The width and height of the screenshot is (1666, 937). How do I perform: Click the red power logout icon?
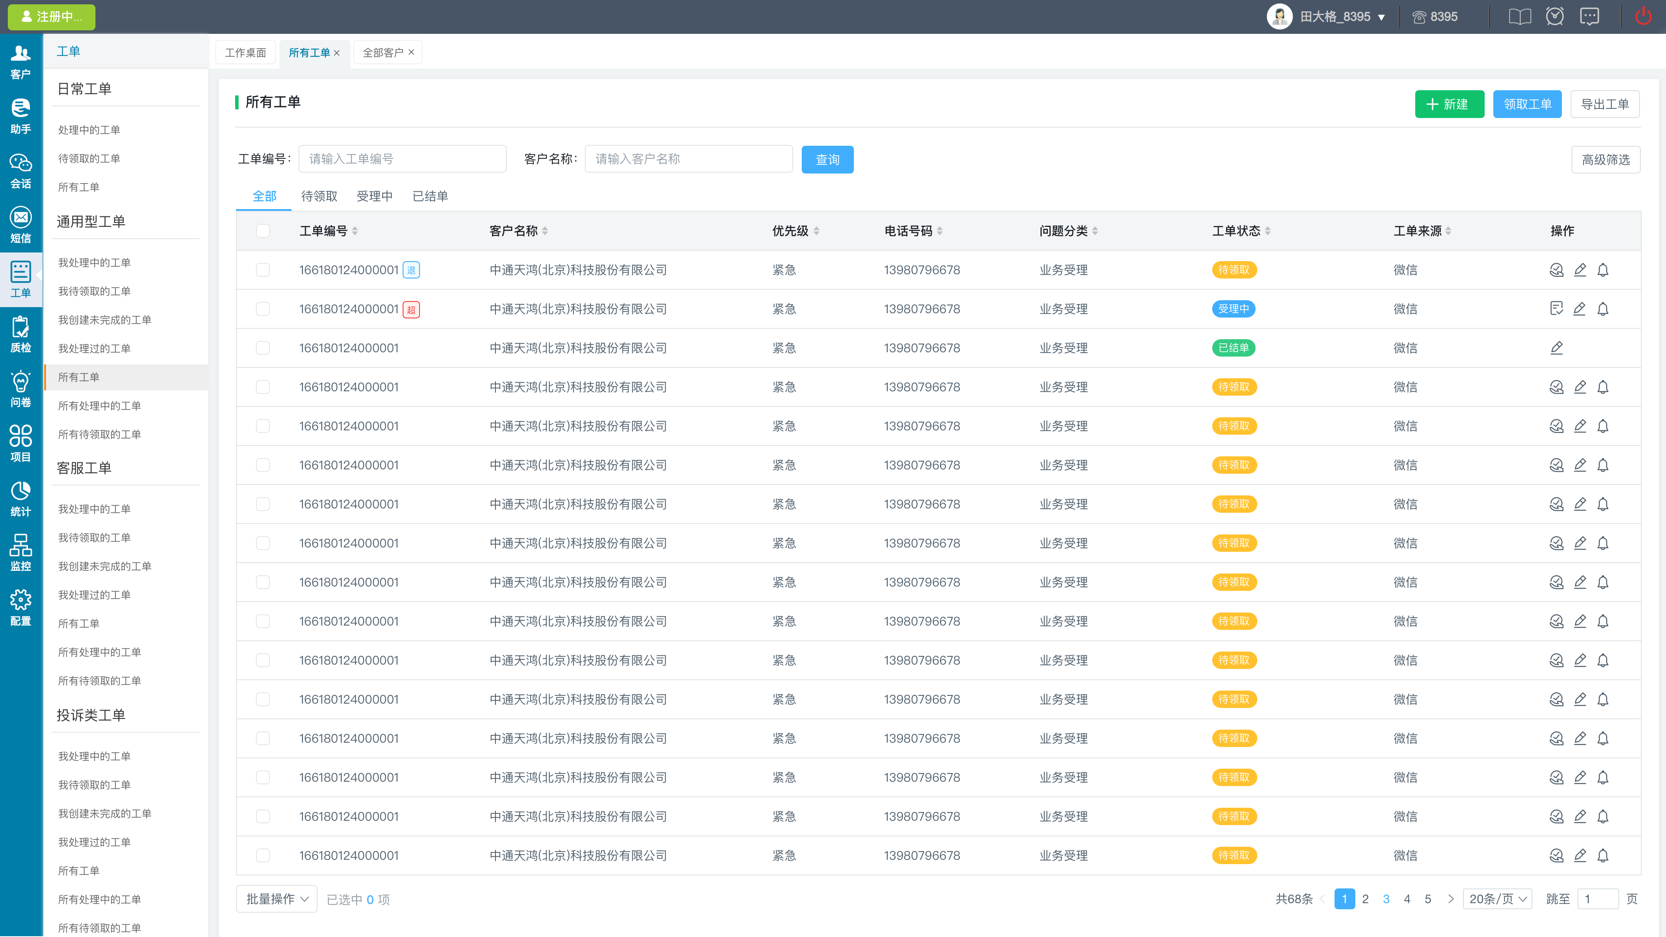point(1643,16)
